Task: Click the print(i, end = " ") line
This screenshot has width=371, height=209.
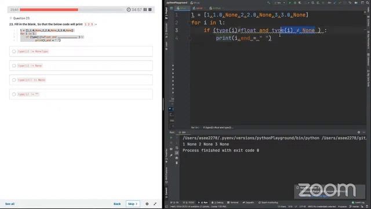Action: pyautogui.click(x=243, y=38)
